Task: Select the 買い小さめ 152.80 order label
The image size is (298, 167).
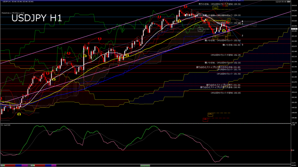Action: (x=231, y=45)
